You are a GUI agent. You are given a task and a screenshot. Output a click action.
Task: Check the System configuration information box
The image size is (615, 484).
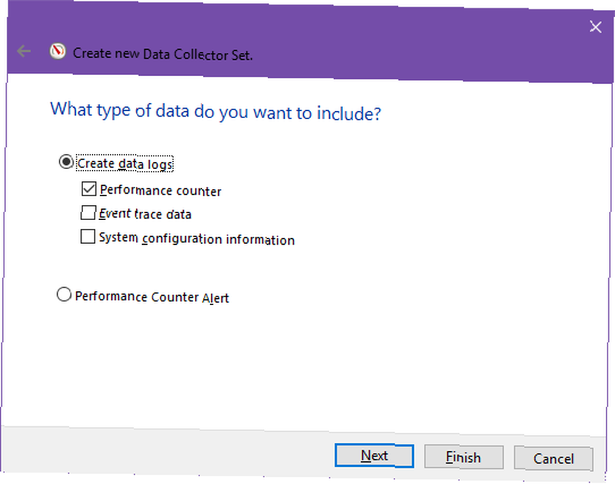[x=87, y=237]
